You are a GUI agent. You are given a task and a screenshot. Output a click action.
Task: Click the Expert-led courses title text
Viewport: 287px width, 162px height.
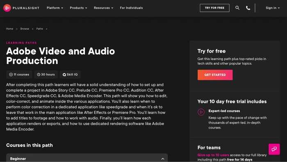pyautogui.click(x=224, y=111)
